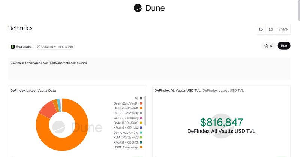The width and height of the screenshot is (300, 157).
Task: Click the USDC Soroswap legend color swatch
Action: coord(141,147)
